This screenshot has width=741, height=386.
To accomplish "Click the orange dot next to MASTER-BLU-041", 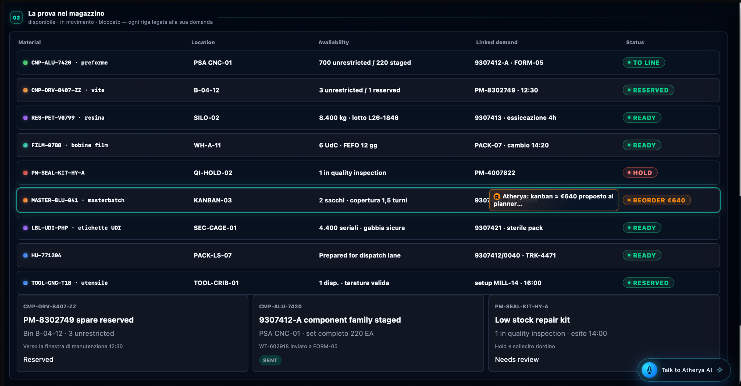I will click(25, 200).
